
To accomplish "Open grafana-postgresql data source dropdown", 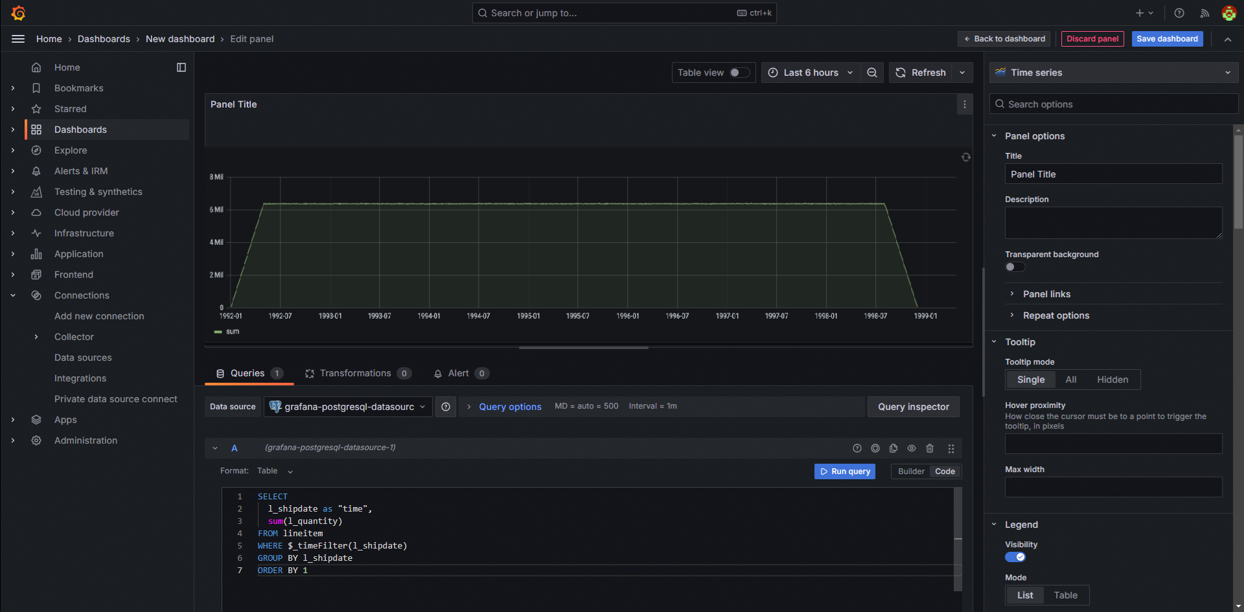I will [x=348, y=407].
